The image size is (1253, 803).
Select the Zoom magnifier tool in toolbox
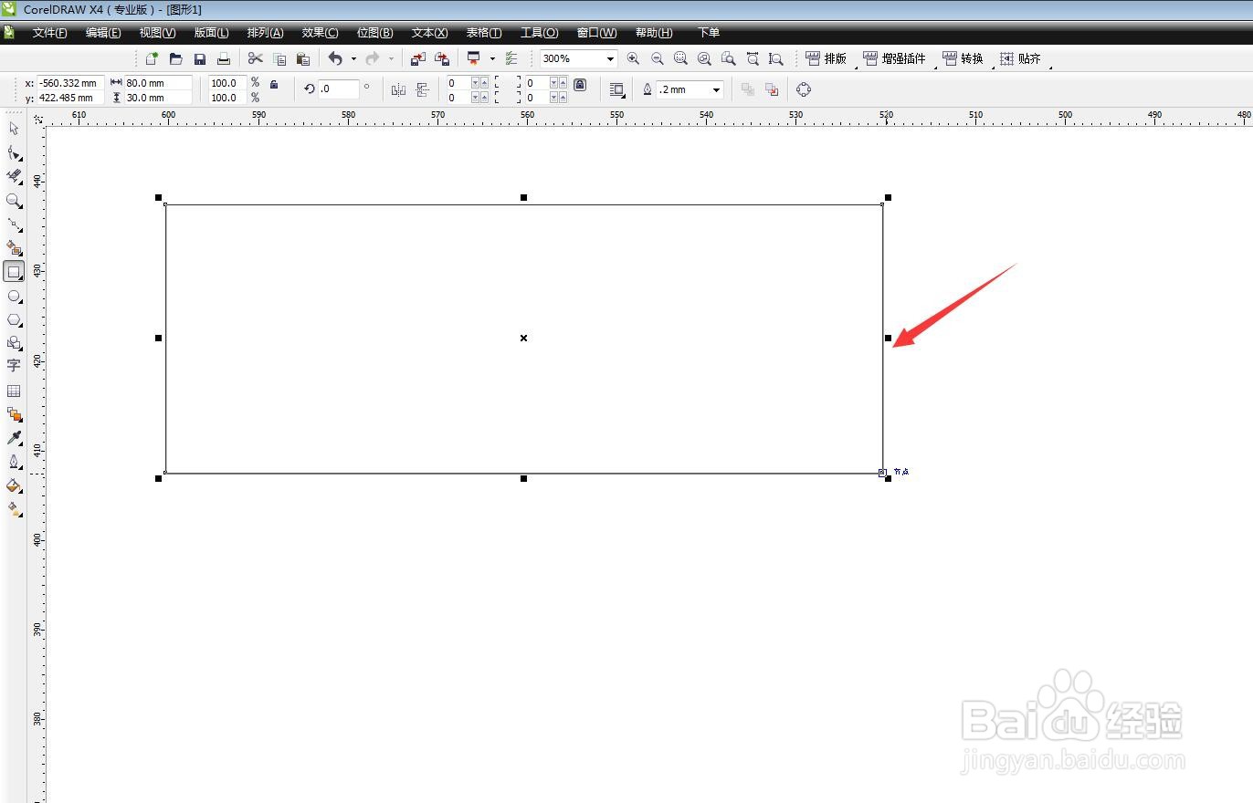point(14,200)
